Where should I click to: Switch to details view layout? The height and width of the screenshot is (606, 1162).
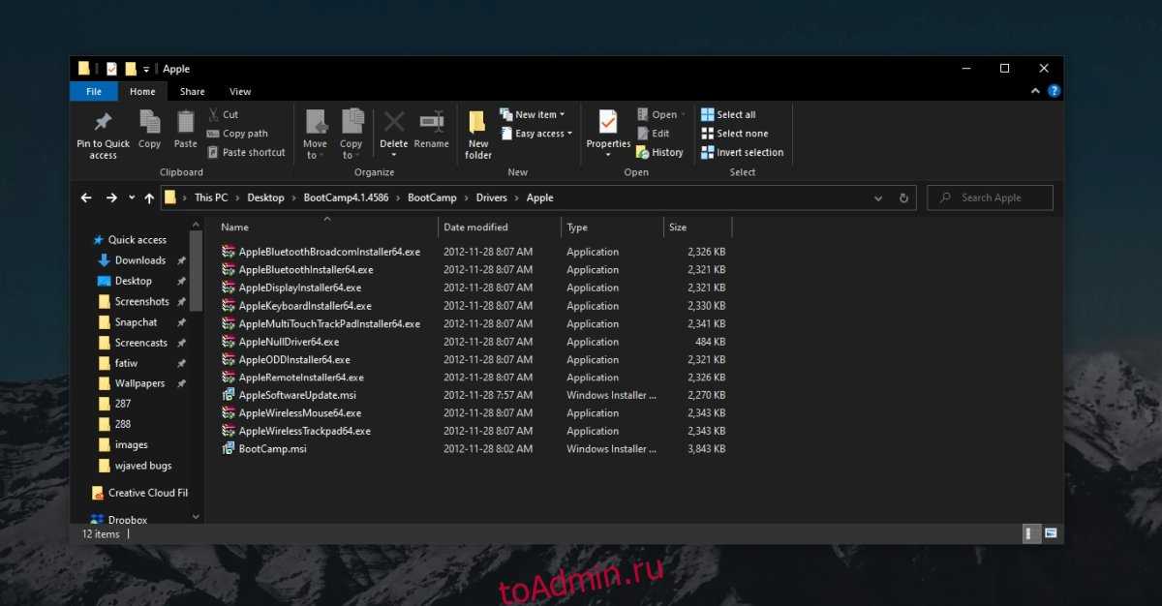(x=1031, y=533)
